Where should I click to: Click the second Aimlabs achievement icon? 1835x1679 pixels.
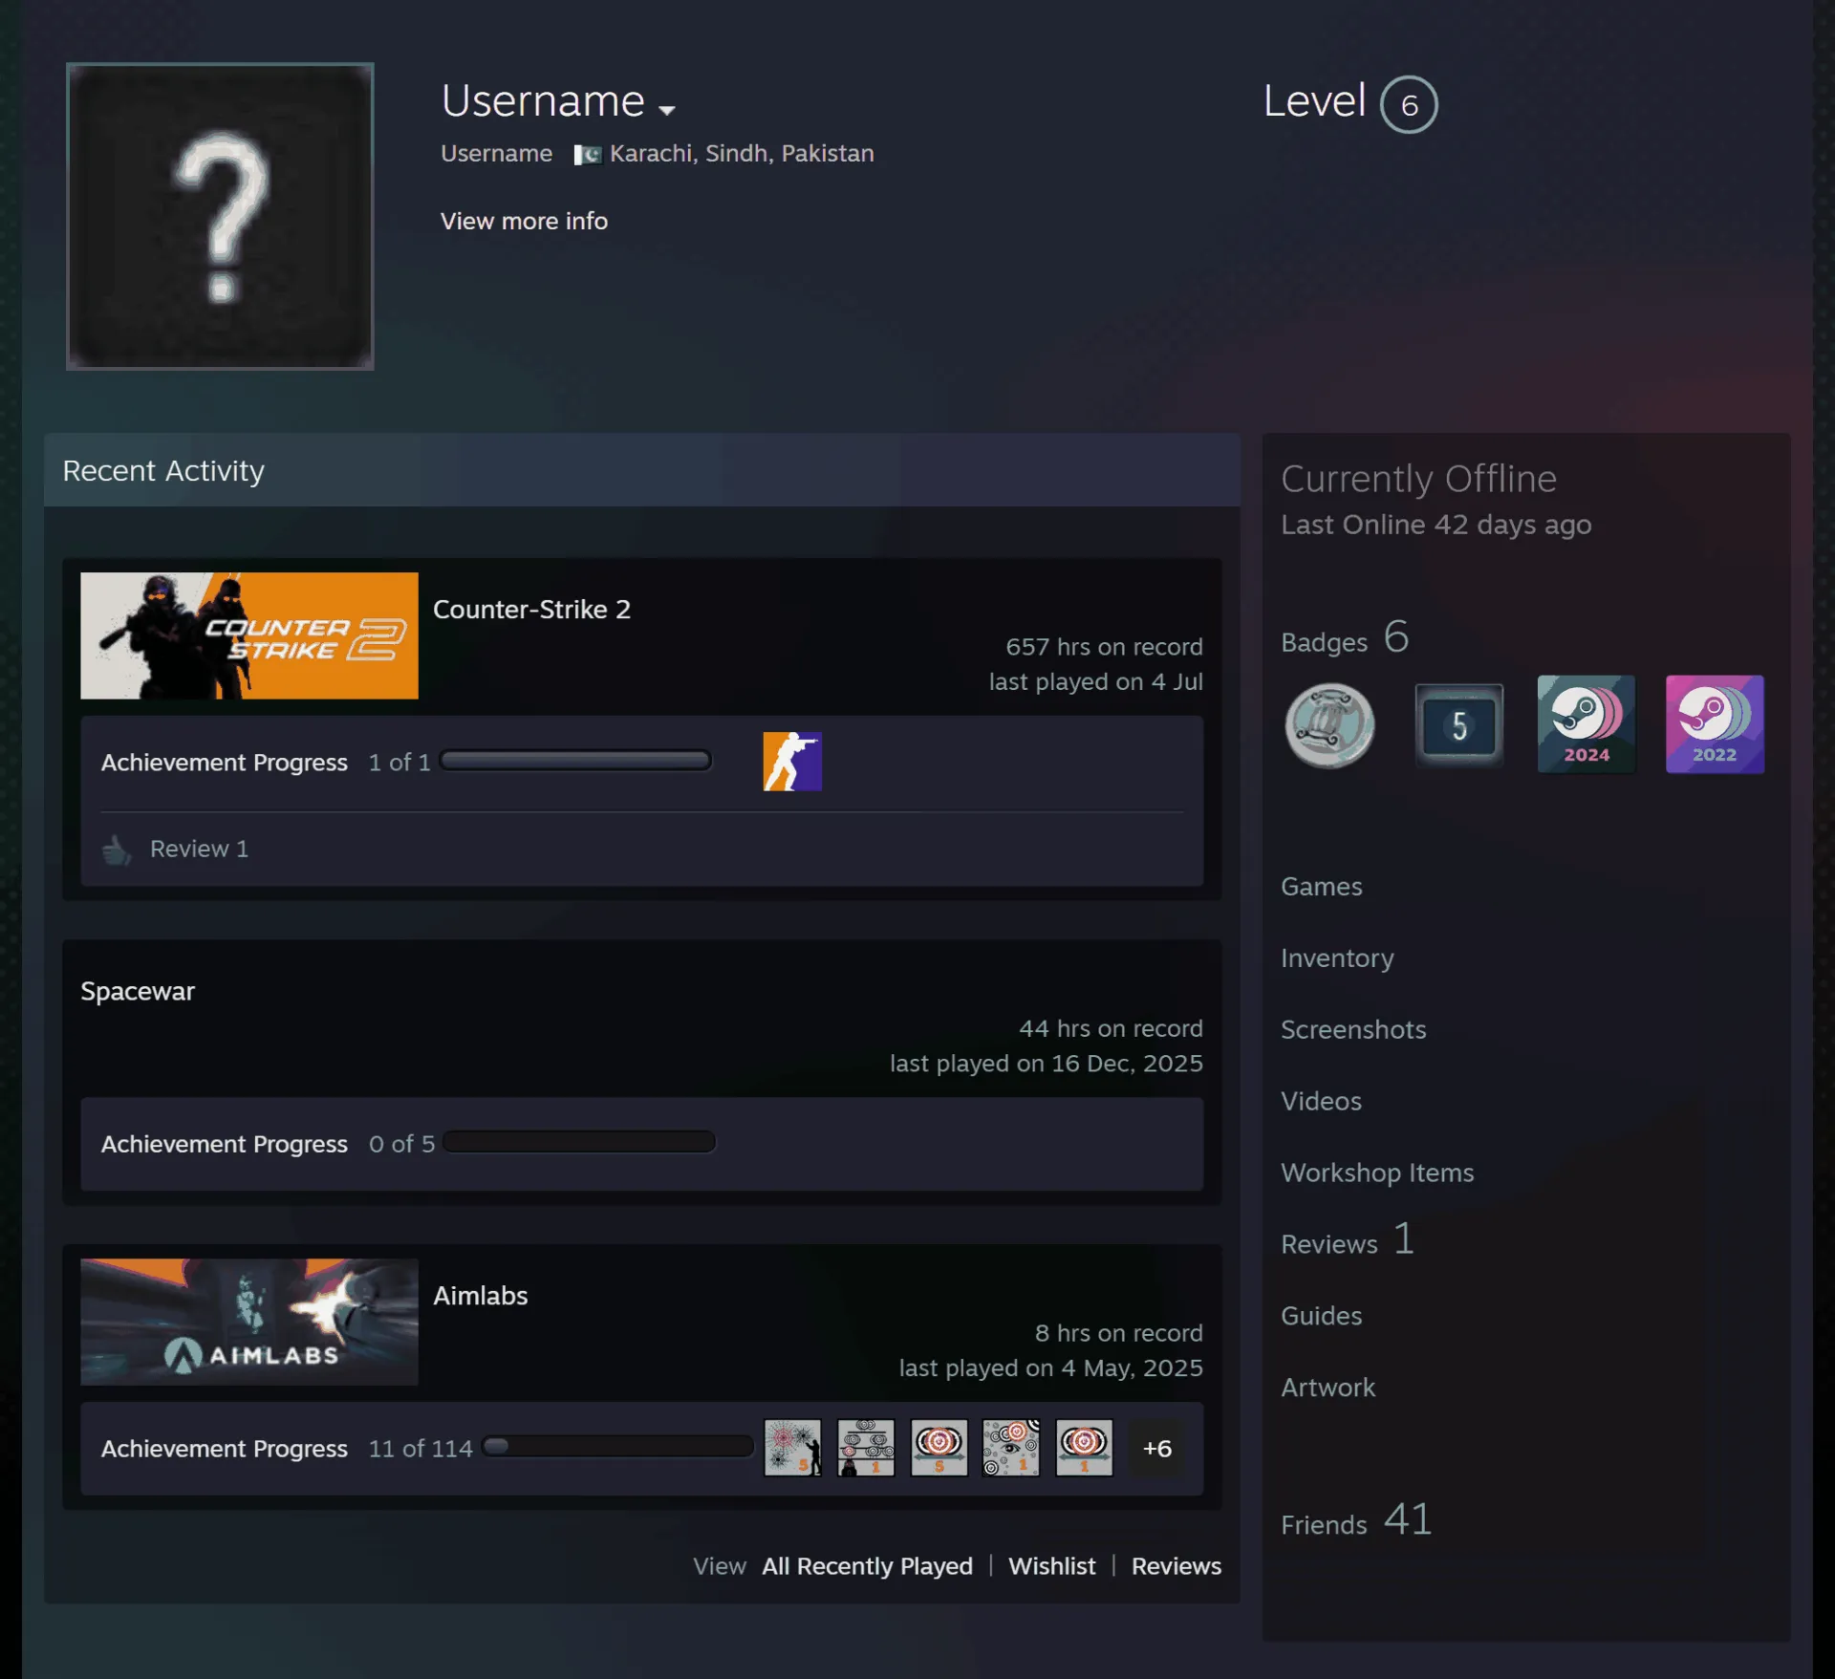click(866, 1448)
